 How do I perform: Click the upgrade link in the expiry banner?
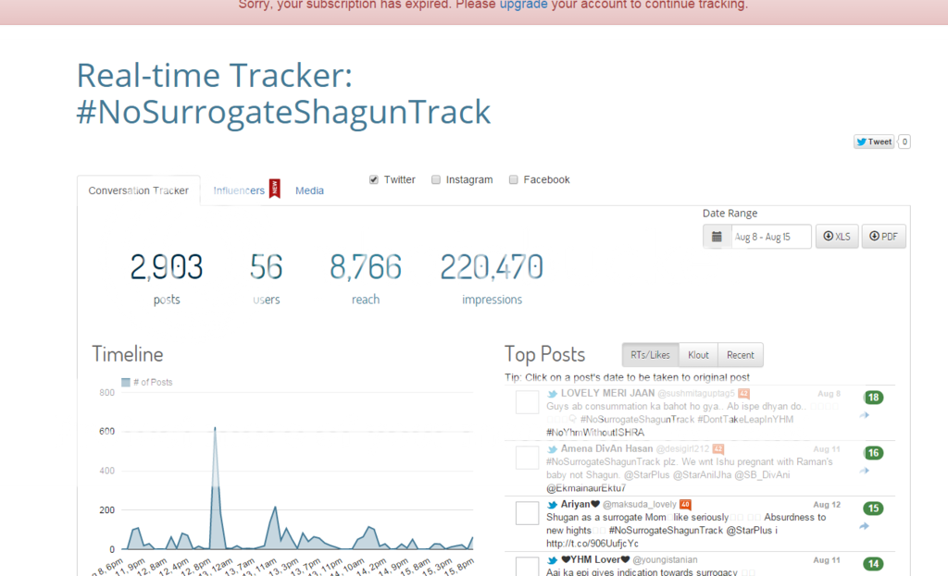click(x=523, y=5)
